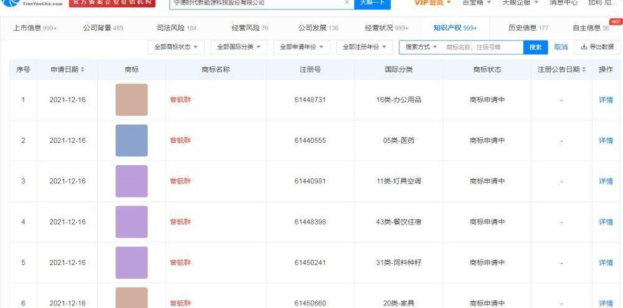Click the red HOT badge
623x308 pixels.
point(616,22)
